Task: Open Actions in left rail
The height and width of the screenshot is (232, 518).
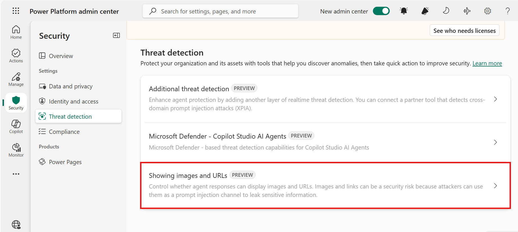Action: point(16,56)
